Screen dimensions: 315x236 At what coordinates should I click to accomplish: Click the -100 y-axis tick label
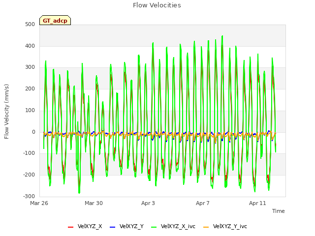[x=29, y=153]
